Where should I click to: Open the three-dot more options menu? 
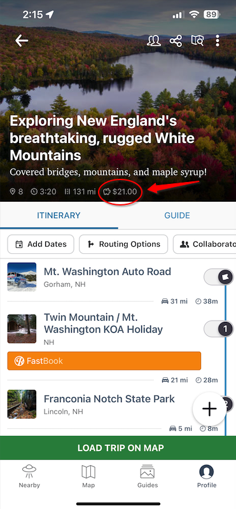218,41
